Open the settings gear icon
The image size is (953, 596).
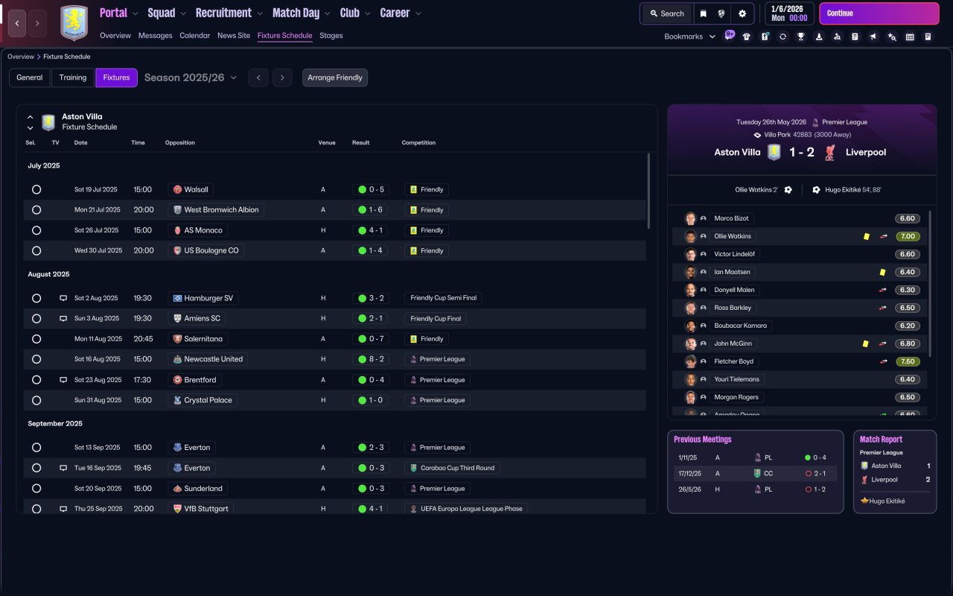point(742,13)
